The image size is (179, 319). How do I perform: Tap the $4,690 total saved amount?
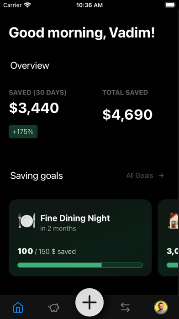tap(127, 115)
